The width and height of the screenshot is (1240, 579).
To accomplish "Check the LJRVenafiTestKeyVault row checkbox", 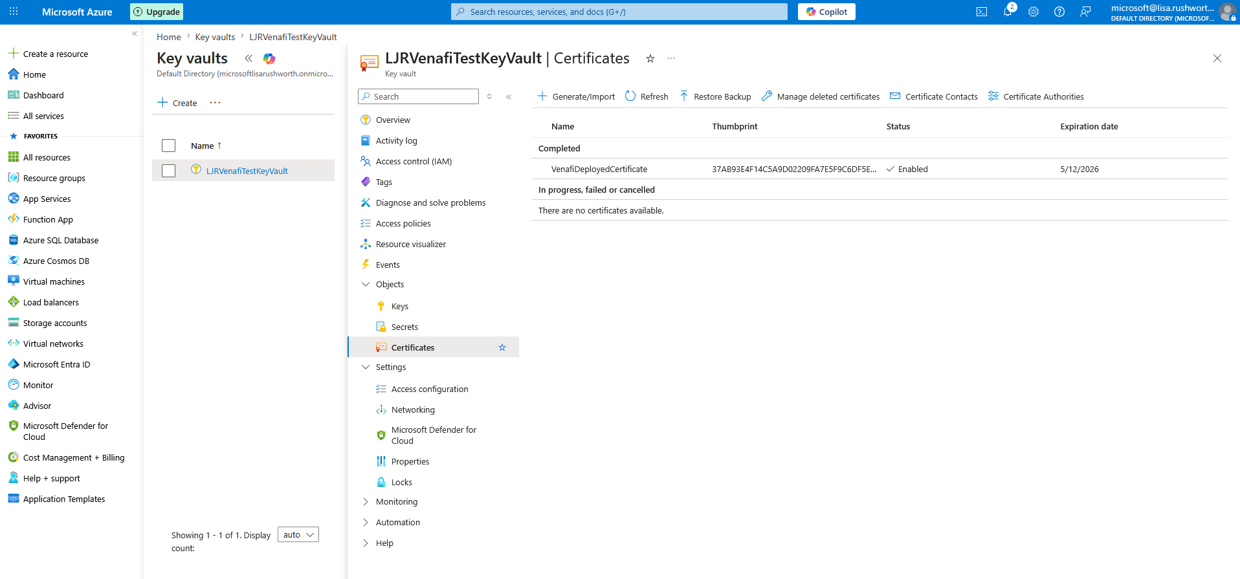I will [169, 171].
